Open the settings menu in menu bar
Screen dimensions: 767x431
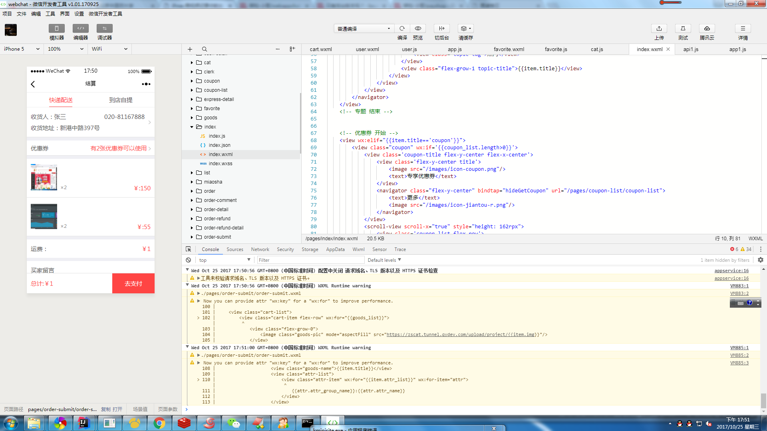[79, 14]
